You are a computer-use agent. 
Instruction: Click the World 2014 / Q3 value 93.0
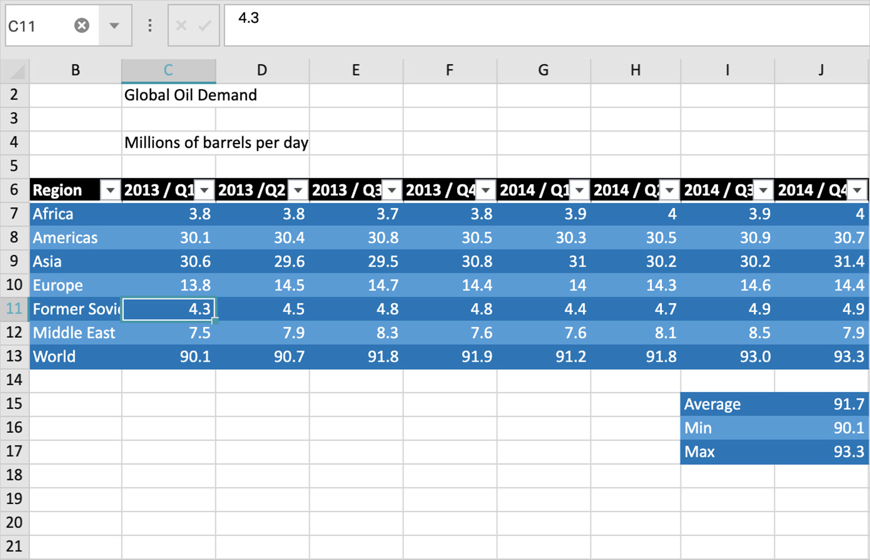[x=727, y=357]
